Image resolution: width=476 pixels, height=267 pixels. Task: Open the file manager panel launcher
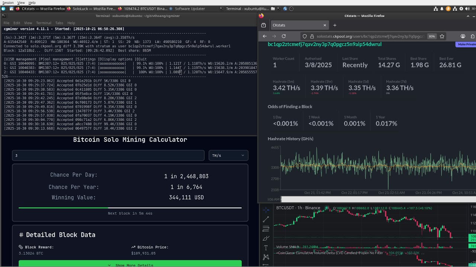pyautogui.click(x=273, y=9)
